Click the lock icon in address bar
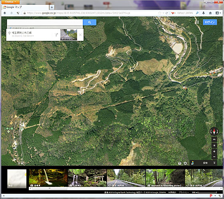 pos(24,13)
